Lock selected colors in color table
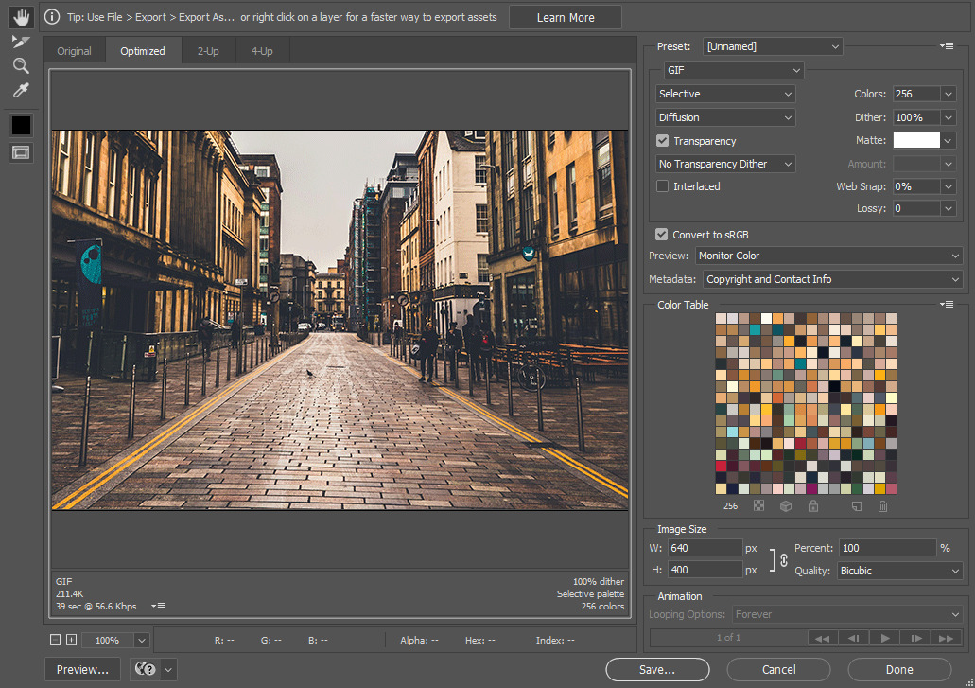 point(812,505)
